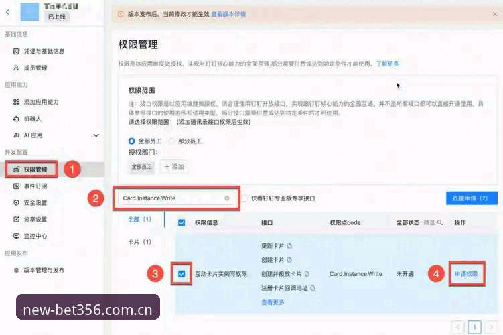
Task: Open 事件订阅 in the sidebar
Action: coord(35,186)
